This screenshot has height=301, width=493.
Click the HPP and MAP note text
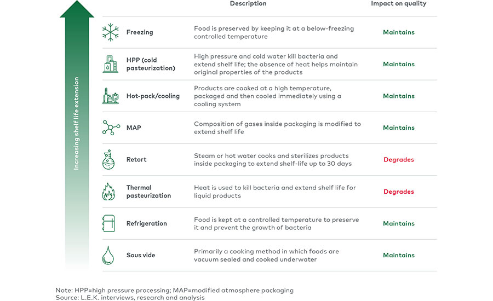coord(175,290)
